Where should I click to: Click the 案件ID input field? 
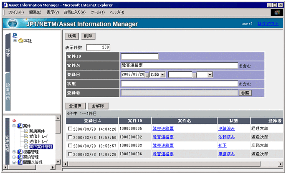pos(139,56)
